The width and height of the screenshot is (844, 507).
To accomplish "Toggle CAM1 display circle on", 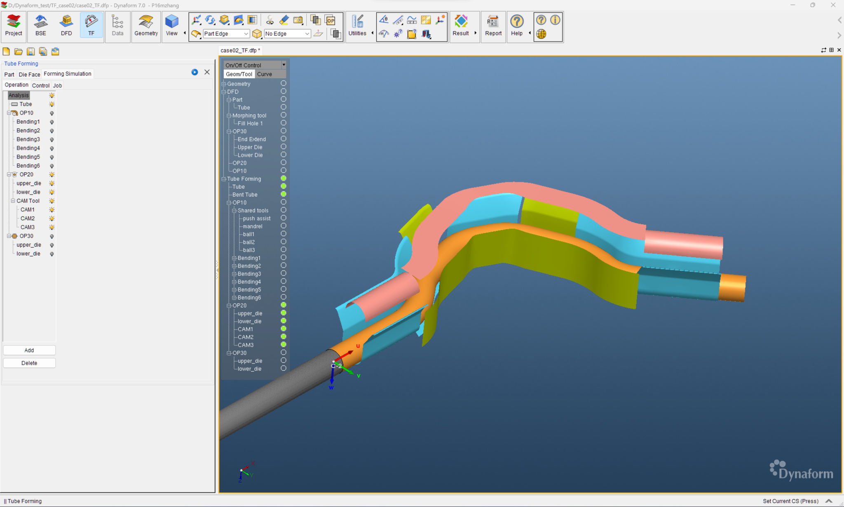I will (x=284, y=329).
